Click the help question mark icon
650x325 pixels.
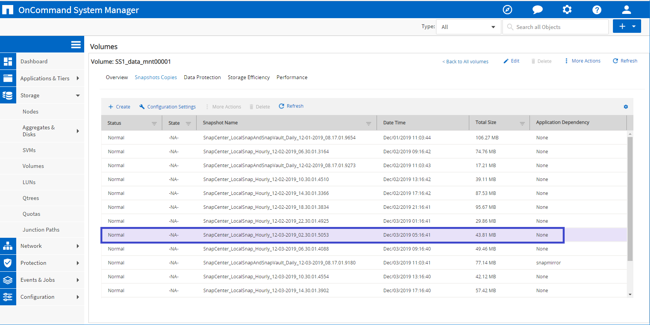coord(597,10)
